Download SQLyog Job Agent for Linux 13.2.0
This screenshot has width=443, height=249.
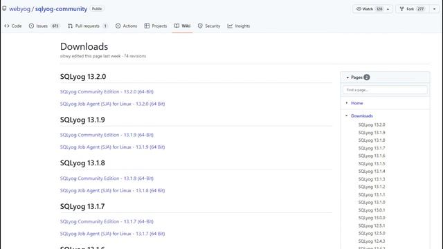[x=112, y=104]
